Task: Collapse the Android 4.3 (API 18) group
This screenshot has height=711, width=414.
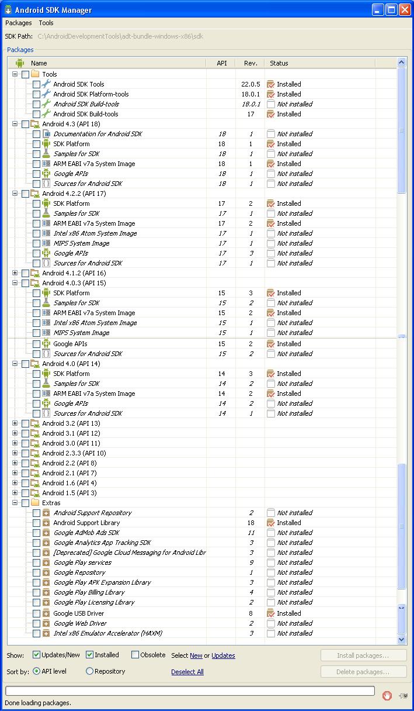Action: [x=15, y=124]
